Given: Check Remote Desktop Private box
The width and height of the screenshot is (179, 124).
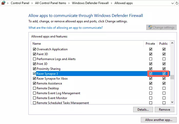Looking at the screenshot, I should [x=151, y=88].
